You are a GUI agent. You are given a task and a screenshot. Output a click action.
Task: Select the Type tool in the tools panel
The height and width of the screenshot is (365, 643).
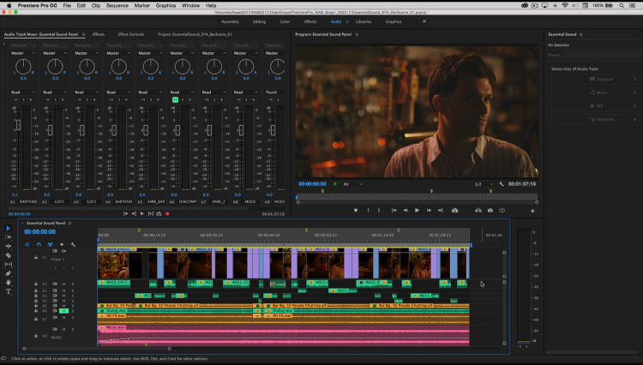tap(9, 291)
